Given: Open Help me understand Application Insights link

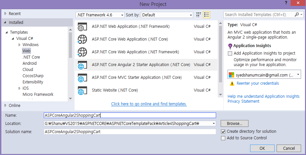Looking at the screenshot, I should [x=263, y=96].
